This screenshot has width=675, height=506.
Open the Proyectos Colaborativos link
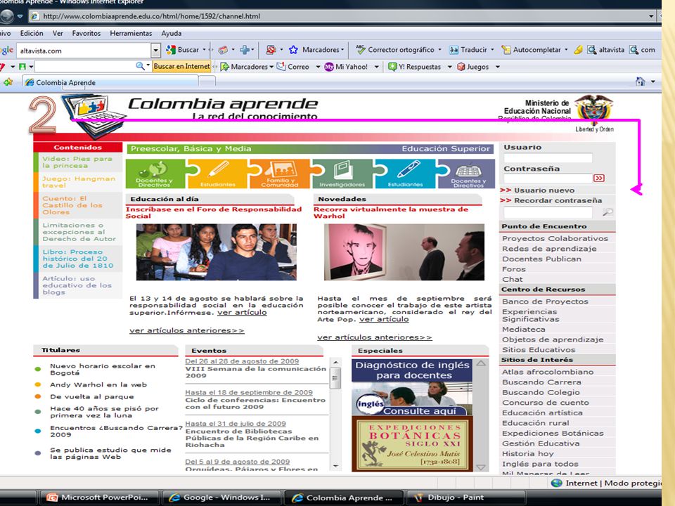click(x=555, y=238)
